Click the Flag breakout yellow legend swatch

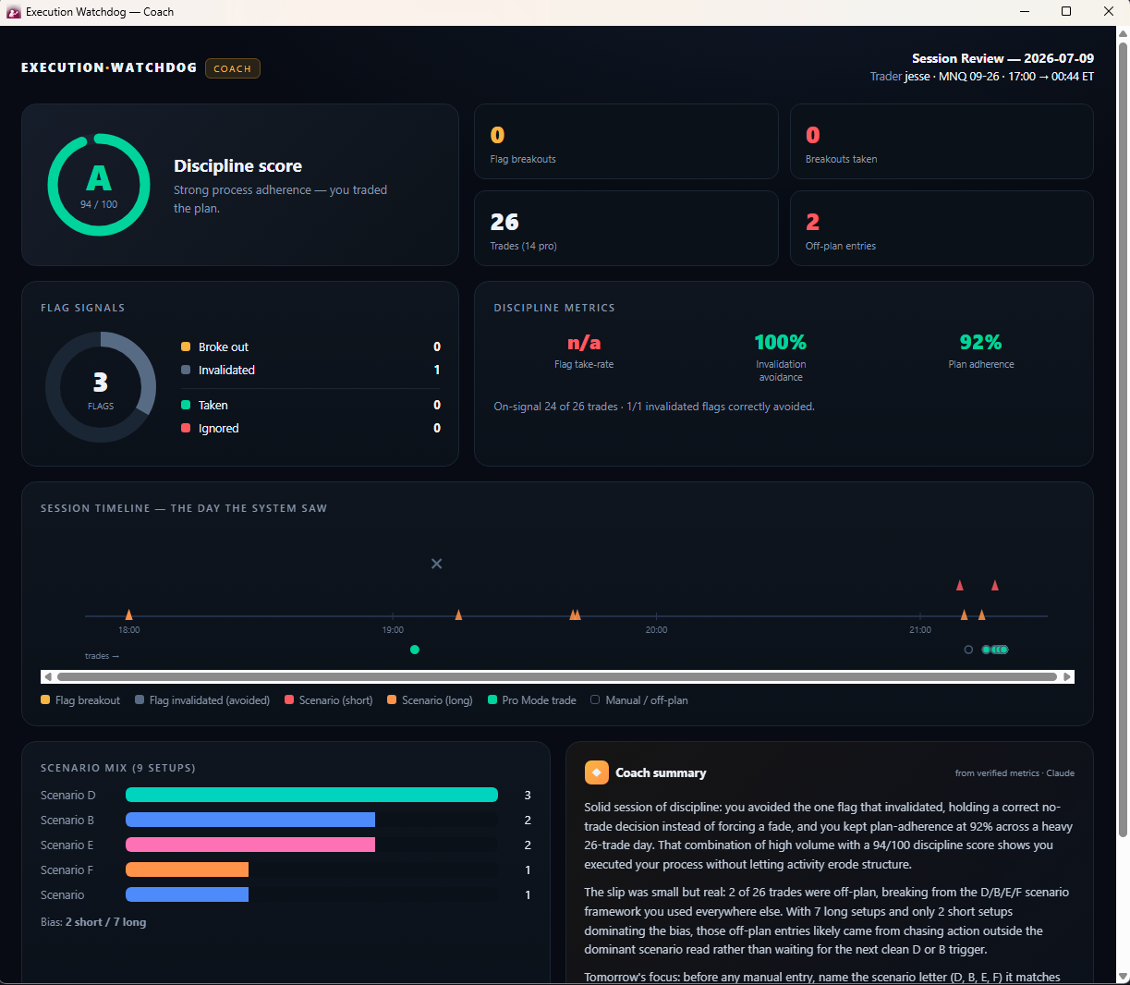[x=45, y=700]
